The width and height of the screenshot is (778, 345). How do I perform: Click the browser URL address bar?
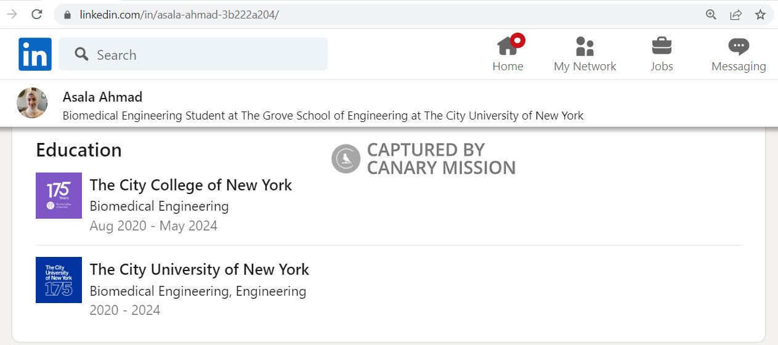[x=370, y=14]
